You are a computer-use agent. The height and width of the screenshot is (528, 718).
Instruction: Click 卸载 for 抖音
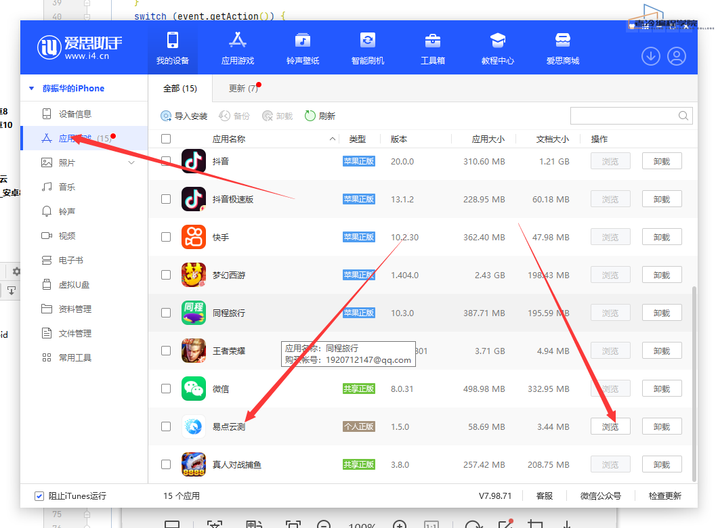(662, 161)
